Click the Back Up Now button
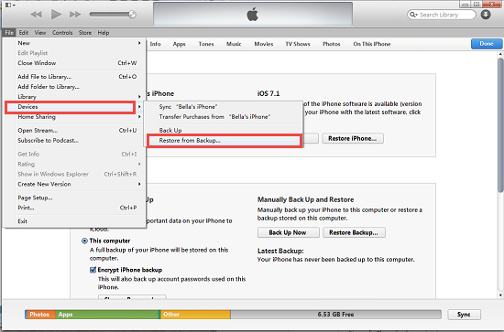This screenshot has height=332, width=504. coord(288,232)
